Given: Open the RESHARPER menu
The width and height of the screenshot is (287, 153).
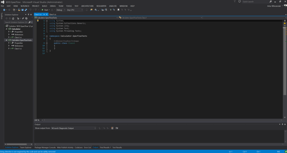Looking at the screenshot, I should pos(101,6).
